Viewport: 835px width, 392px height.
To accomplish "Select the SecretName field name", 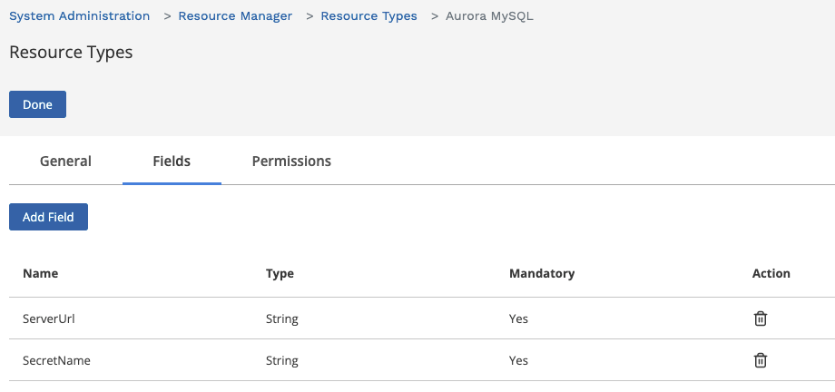I will click(56, 360).
